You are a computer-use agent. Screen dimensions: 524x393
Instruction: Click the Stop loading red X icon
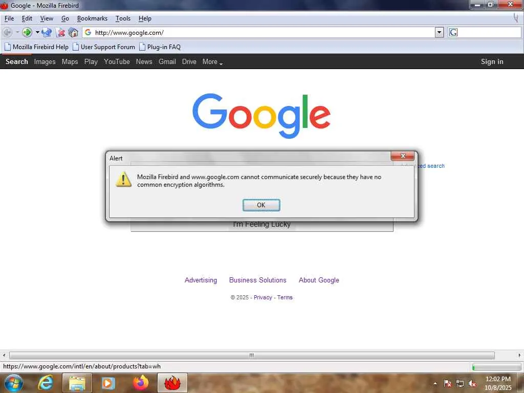pos(60,32)
